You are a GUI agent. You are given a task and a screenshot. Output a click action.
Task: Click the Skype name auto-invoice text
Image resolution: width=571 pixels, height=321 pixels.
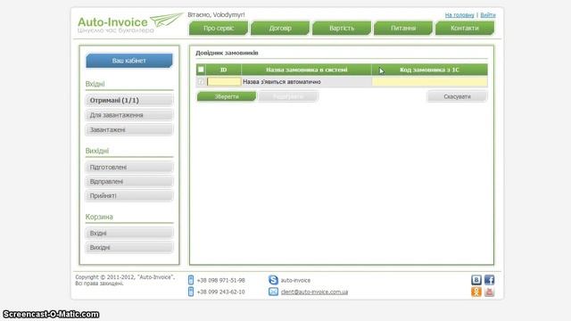point(295,280)
